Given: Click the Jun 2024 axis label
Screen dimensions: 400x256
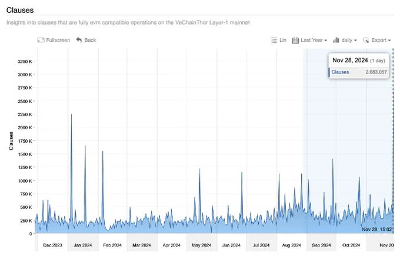Looking at the screenshot, I should (231, 245).
